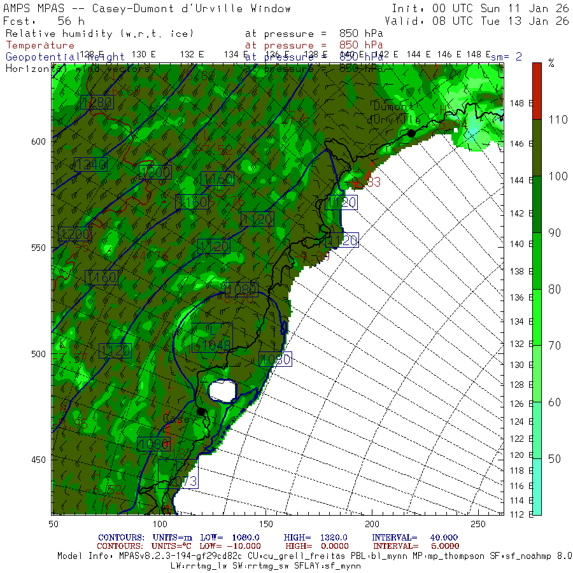Click the 'Relative humidity (w.r.t. ice)' label
Viewport: 573px width, 573px height.
pos(99,34)
